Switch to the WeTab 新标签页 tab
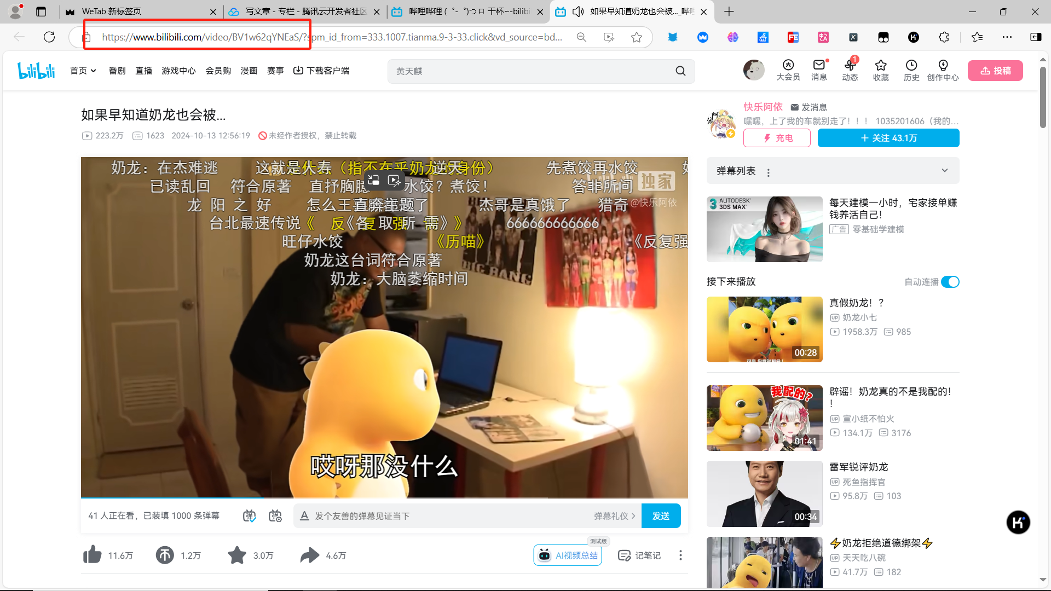Image resolution: width=1051 pixels, height=591 pixels. point(112,11)
